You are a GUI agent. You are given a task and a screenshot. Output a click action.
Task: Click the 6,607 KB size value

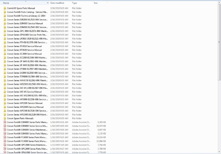101,130
